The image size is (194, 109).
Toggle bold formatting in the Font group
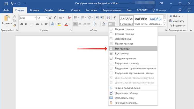pos(22,24)
